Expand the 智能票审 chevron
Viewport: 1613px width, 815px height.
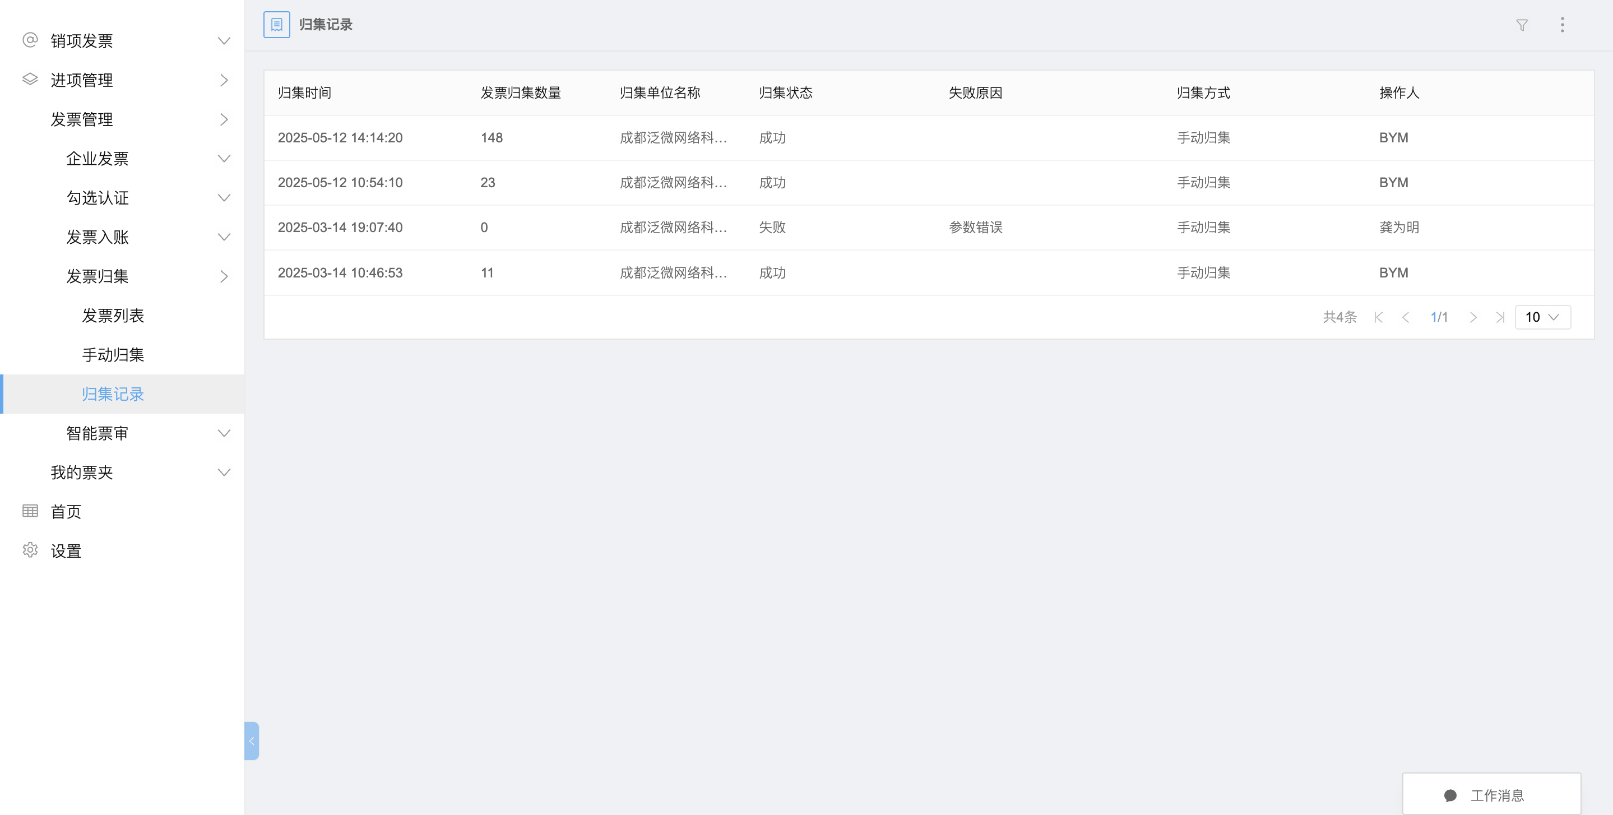point(224,433)
